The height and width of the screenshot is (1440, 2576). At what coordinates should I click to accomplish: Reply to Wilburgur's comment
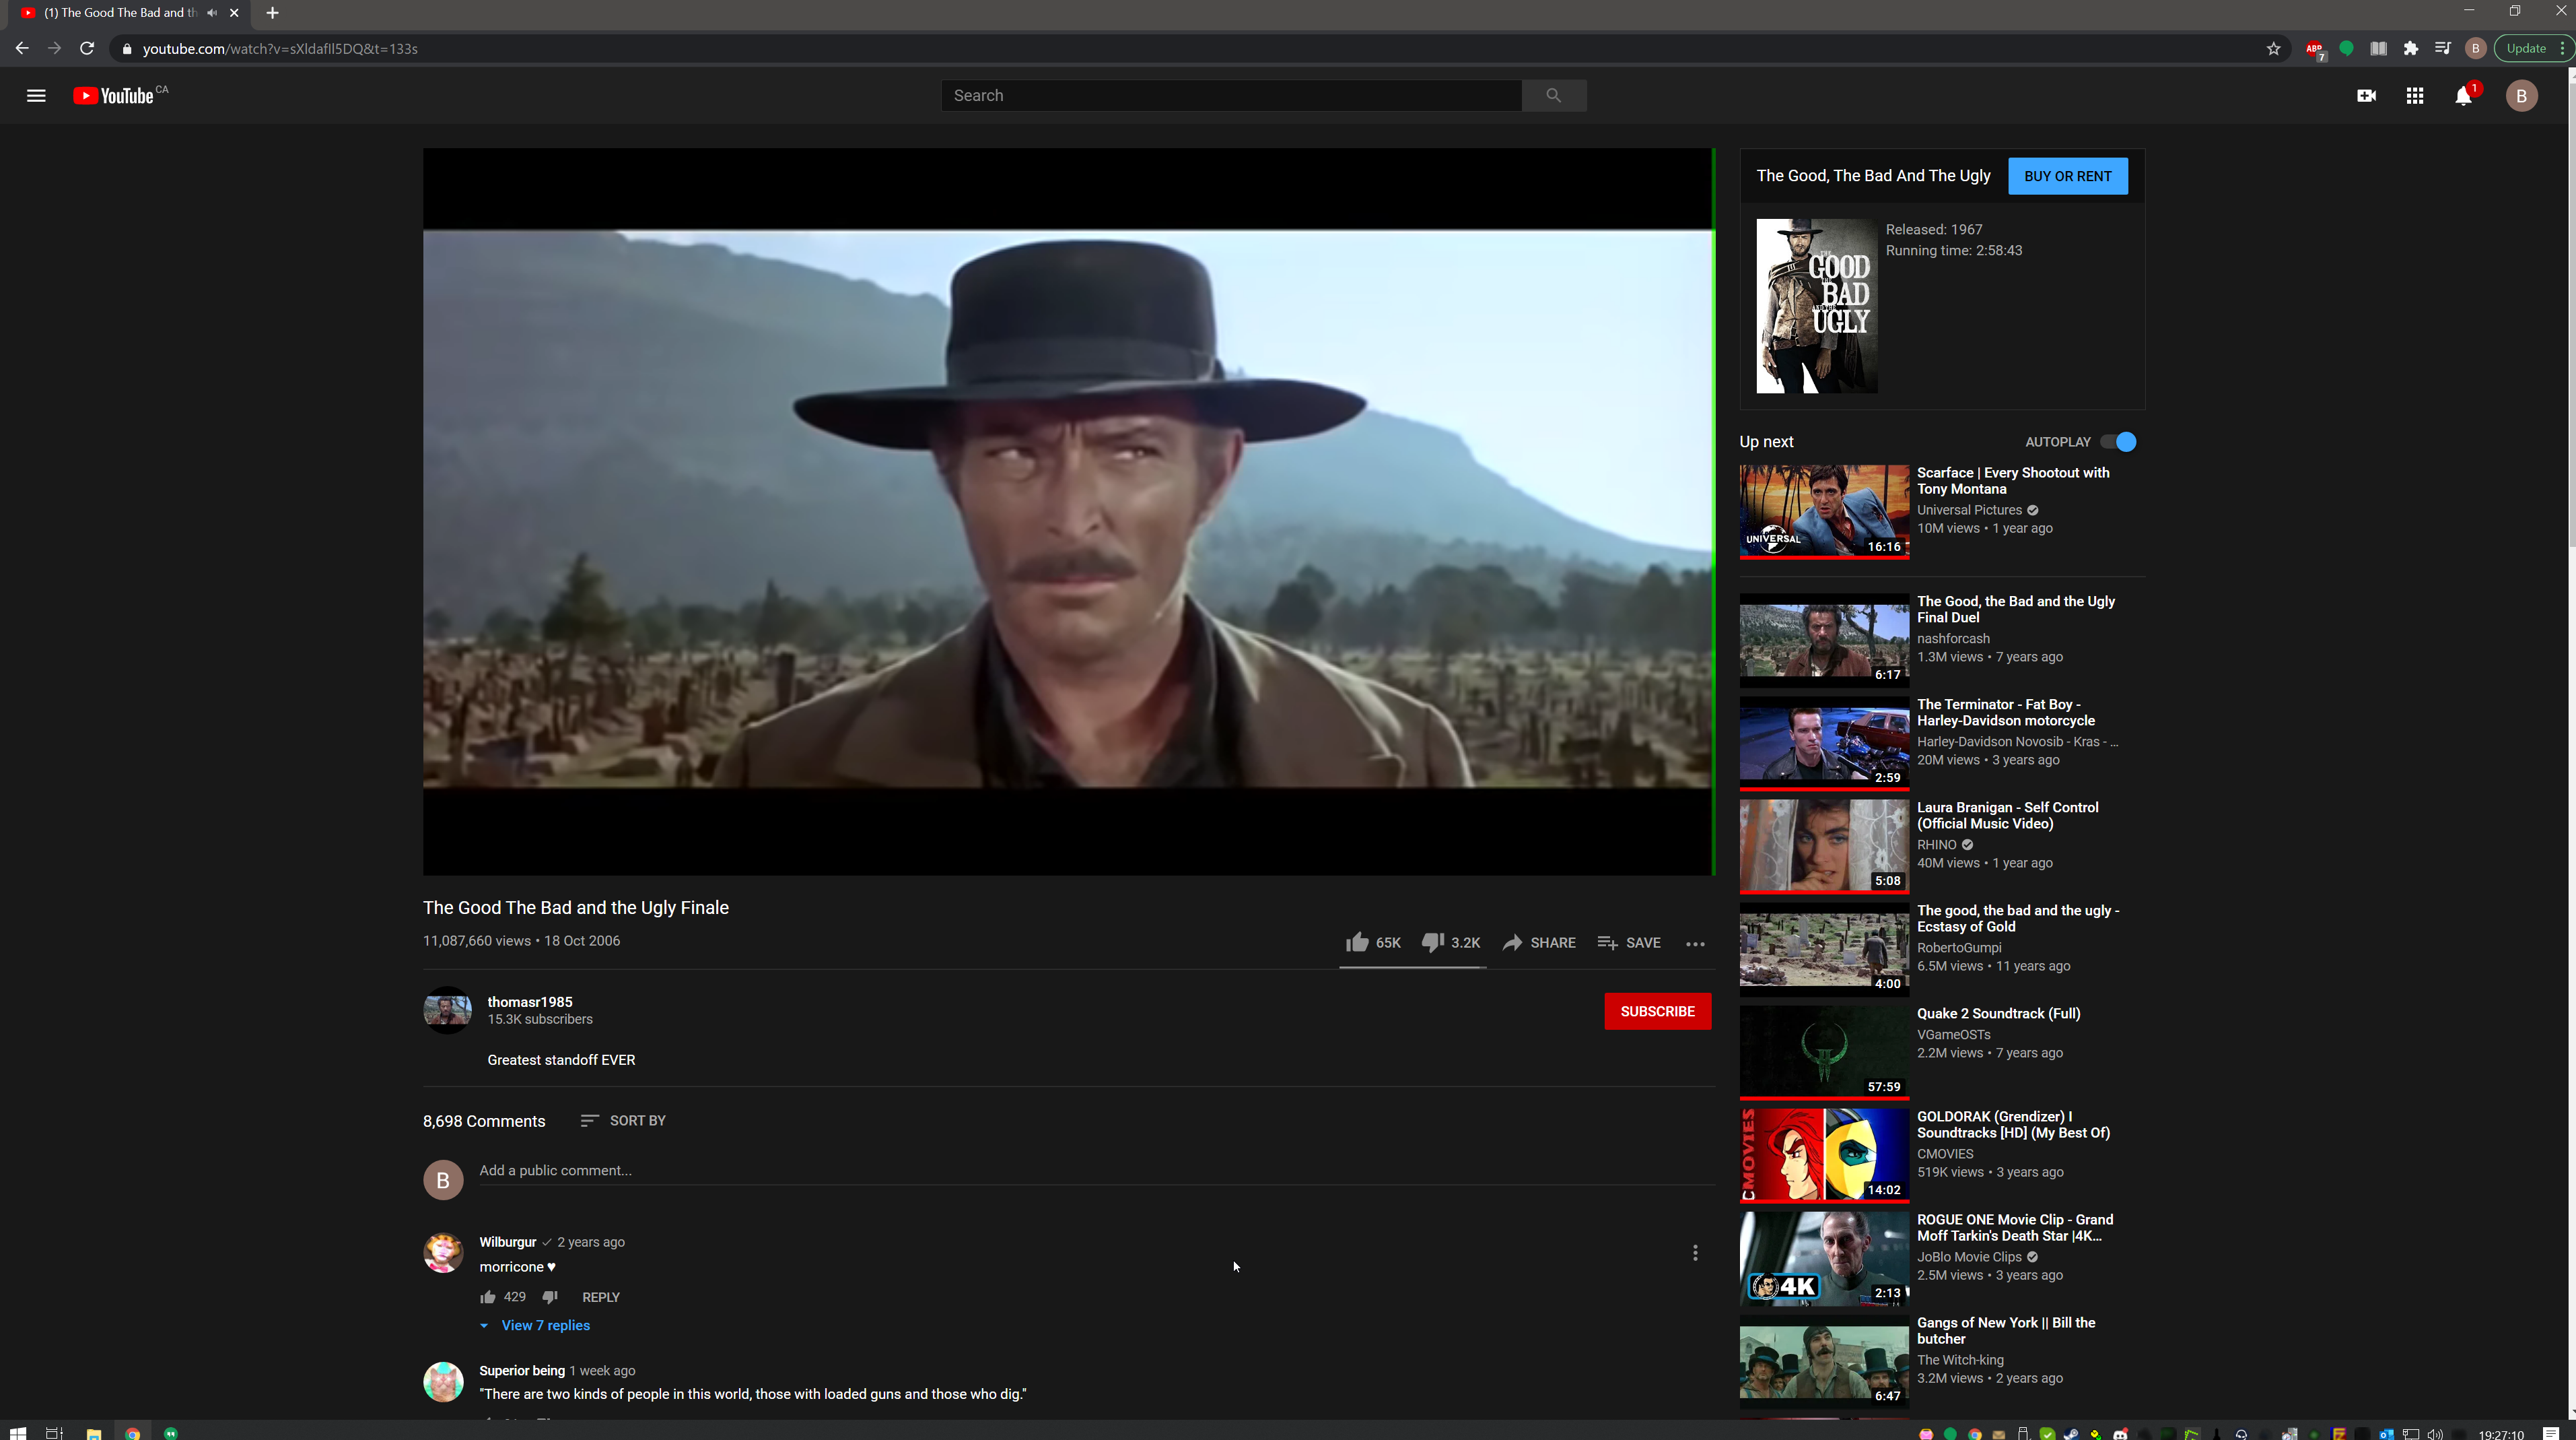[x=600, y=1297]
